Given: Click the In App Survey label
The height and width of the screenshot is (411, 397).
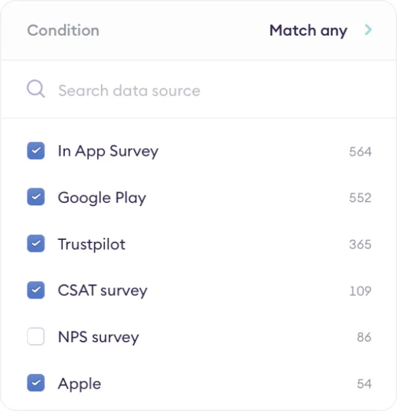Looking at the screenshot, I should 108,151.
